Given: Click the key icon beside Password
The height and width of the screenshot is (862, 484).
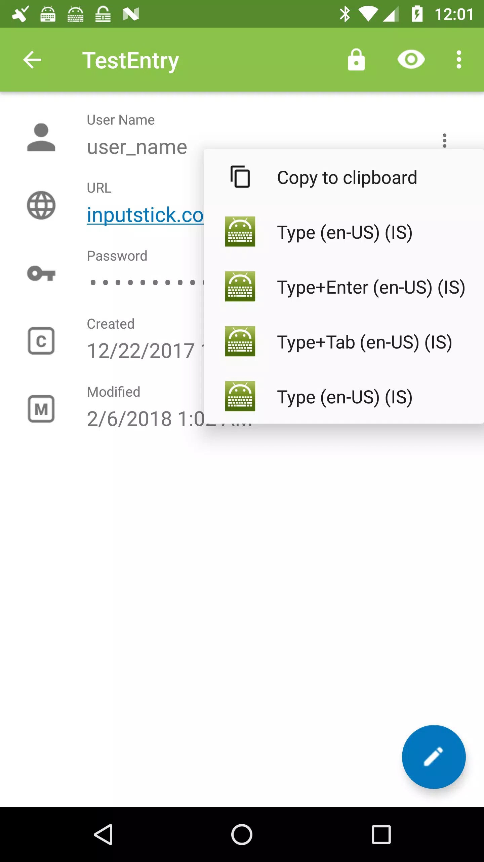Looking at the screenshot, I should point(41,273).
